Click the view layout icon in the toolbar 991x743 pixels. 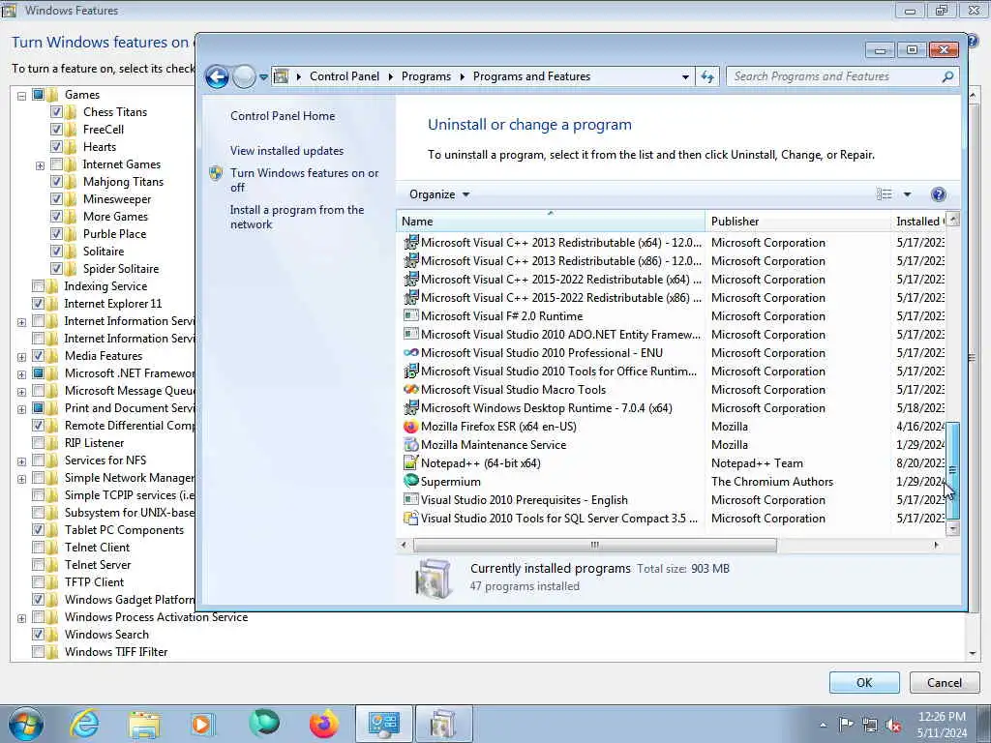click(x=885, y=194)
